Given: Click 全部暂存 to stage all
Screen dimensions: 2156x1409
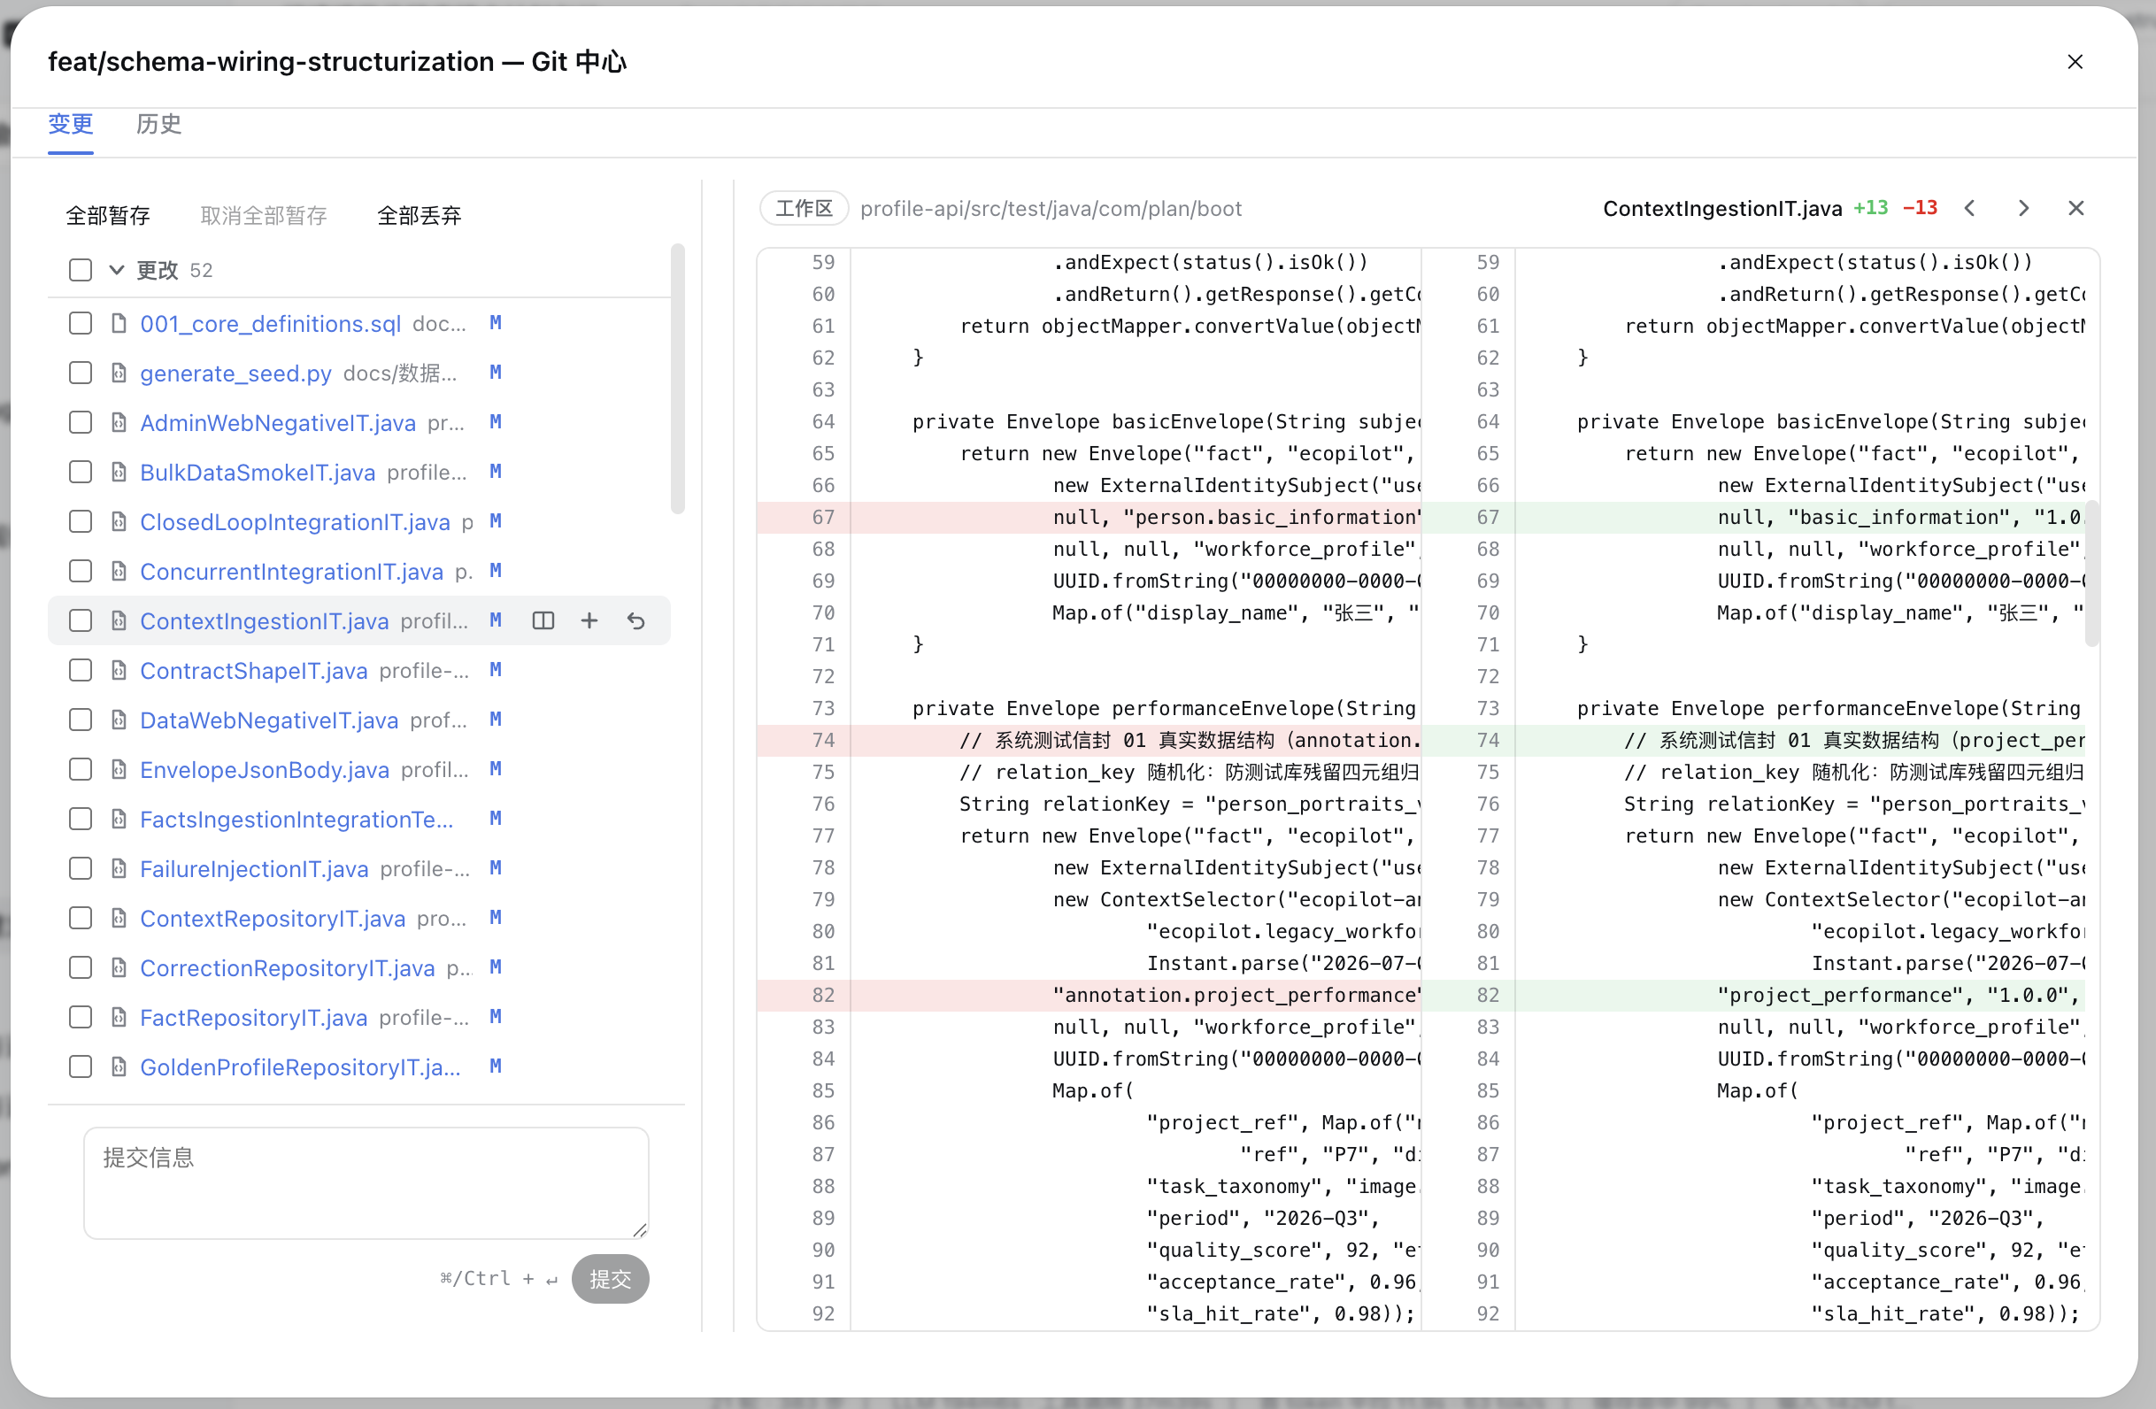Looking at the screenshot, I should click(108, 216).
